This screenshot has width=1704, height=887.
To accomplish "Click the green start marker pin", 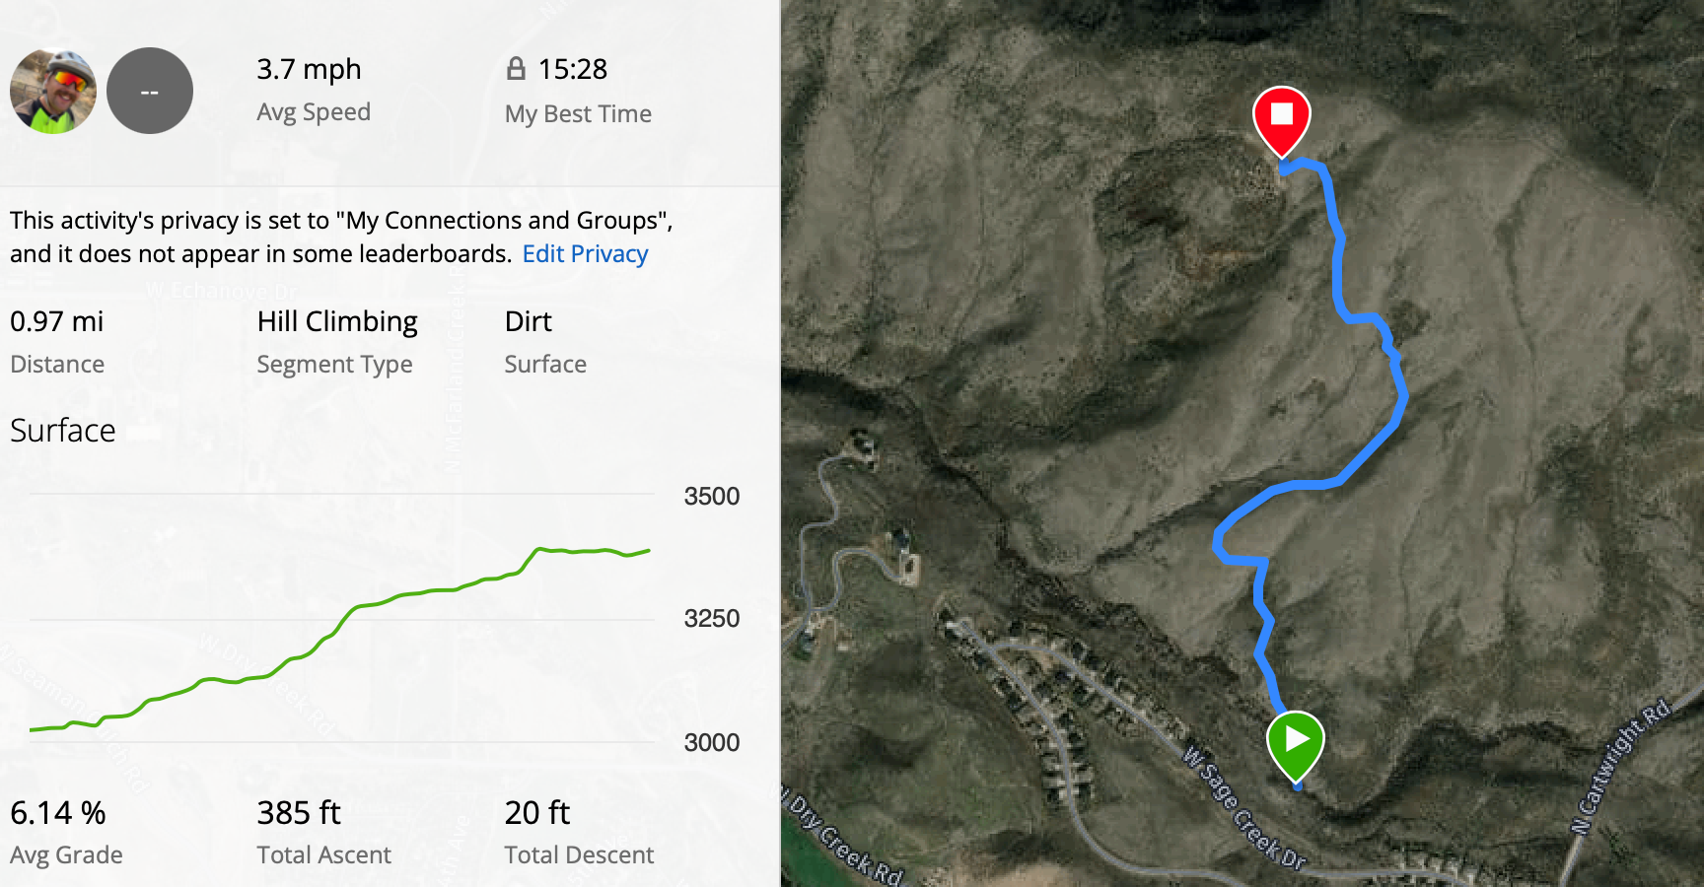I will [1295, 746].
